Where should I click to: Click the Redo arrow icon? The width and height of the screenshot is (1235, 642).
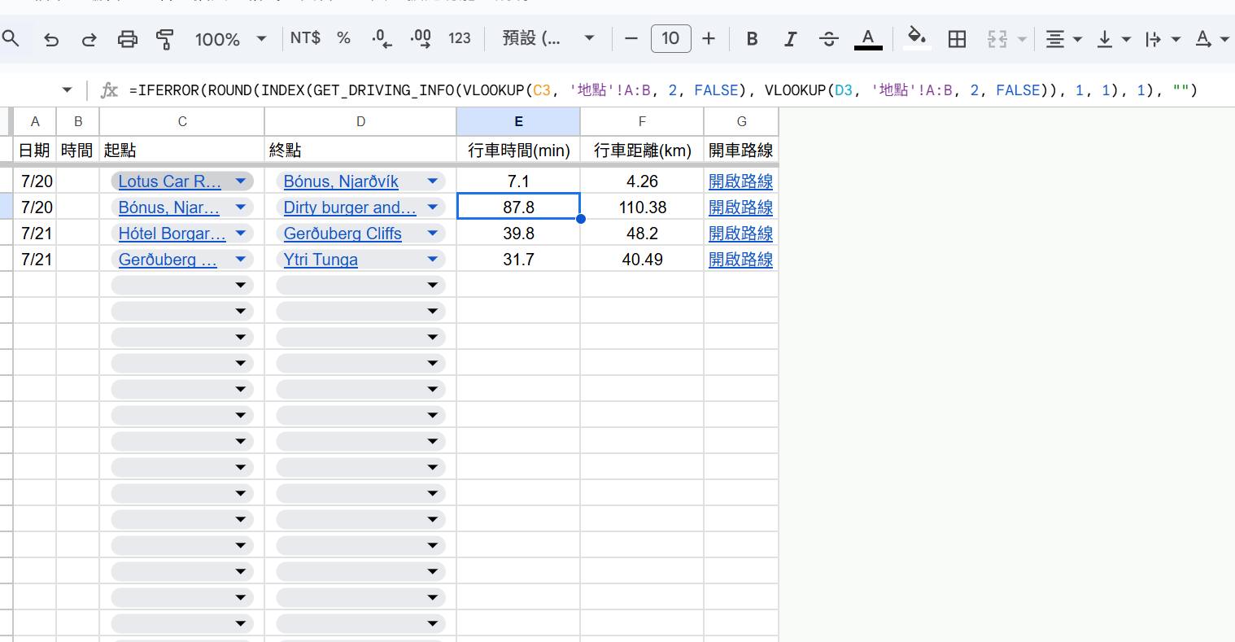(x=89, y=39)
